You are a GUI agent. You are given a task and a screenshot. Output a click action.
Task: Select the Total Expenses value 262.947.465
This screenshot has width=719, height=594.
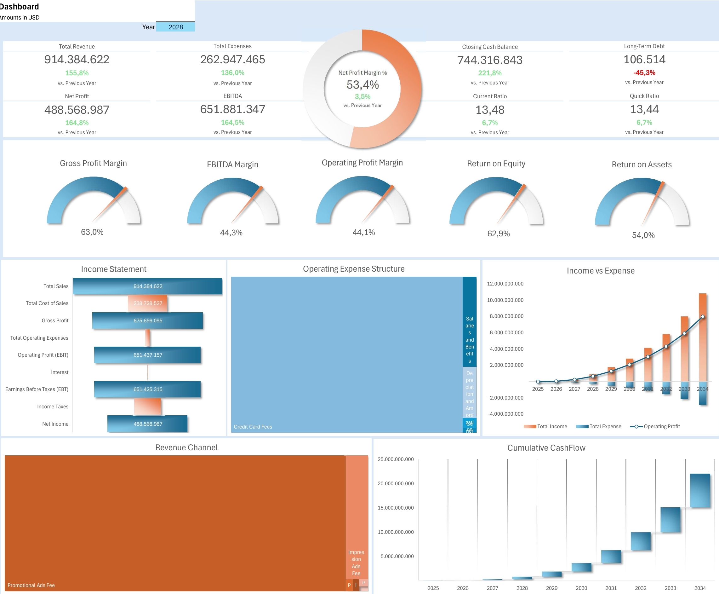click(232, 60)
